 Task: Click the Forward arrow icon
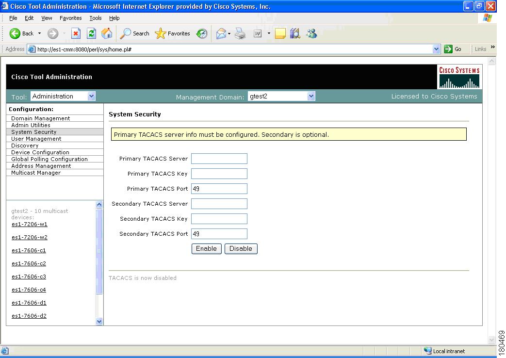pos(53,33)
